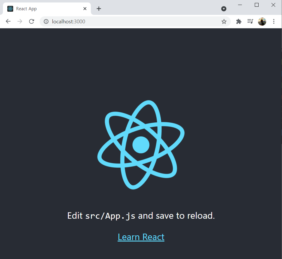282x259 pixels.
Task: Click the Forward navigation arrow
Action: (20, 22)
